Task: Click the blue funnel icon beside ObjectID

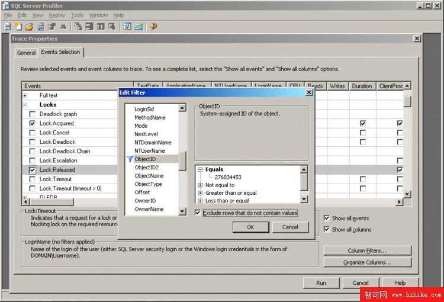Action: [x=130, y=159]
